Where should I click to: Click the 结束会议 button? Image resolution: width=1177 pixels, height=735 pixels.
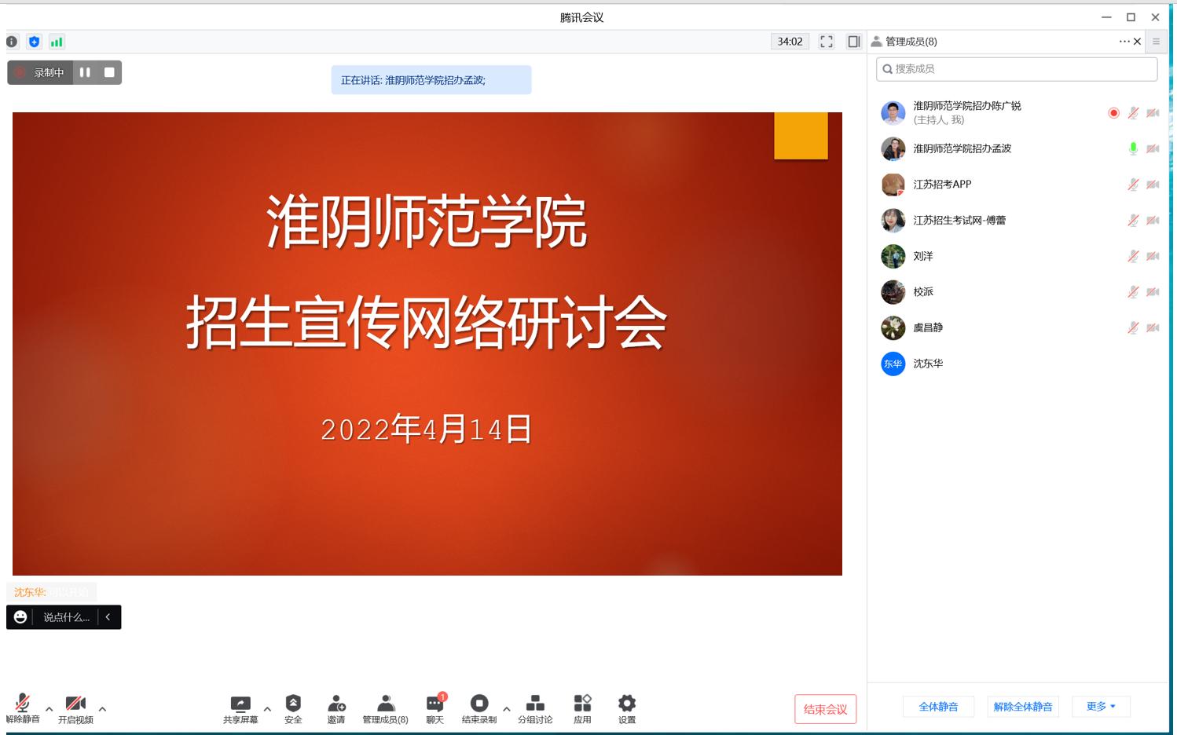pyautogui.click(x=825, y=709)
